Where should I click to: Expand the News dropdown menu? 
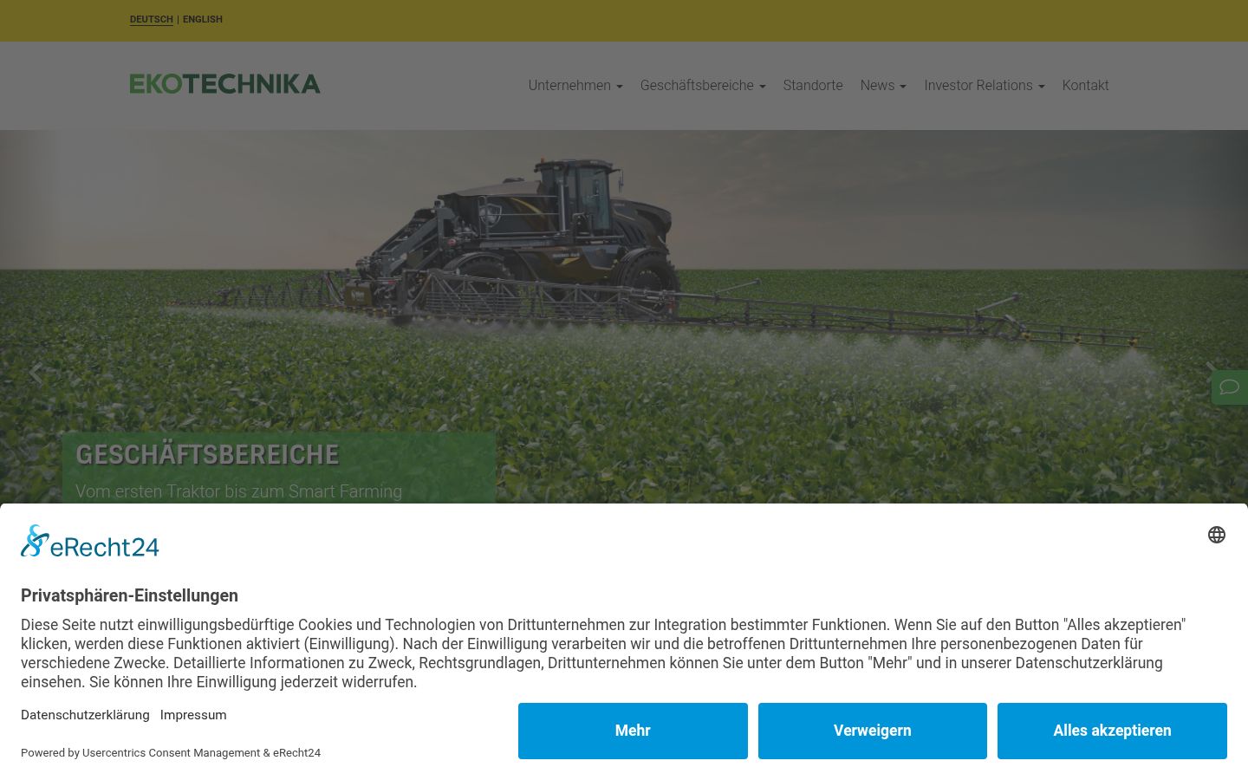tap(883, 85)
